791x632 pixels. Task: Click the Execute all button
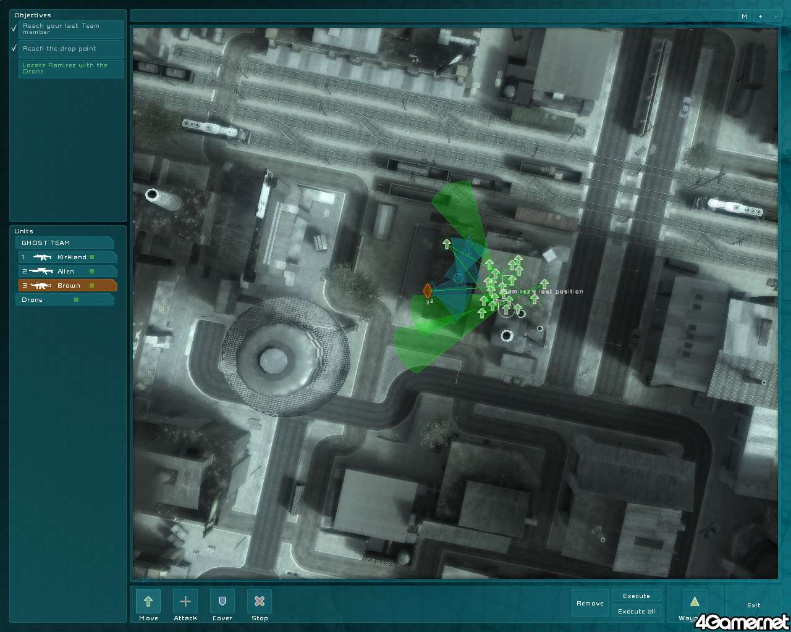[x=637, y=612]
